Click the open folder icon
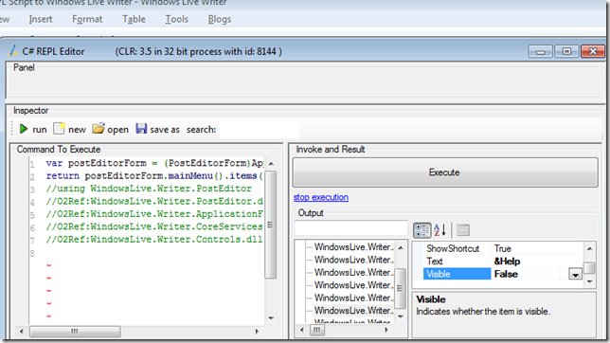This screenshot has height=343, width=610. coord(99,129)
